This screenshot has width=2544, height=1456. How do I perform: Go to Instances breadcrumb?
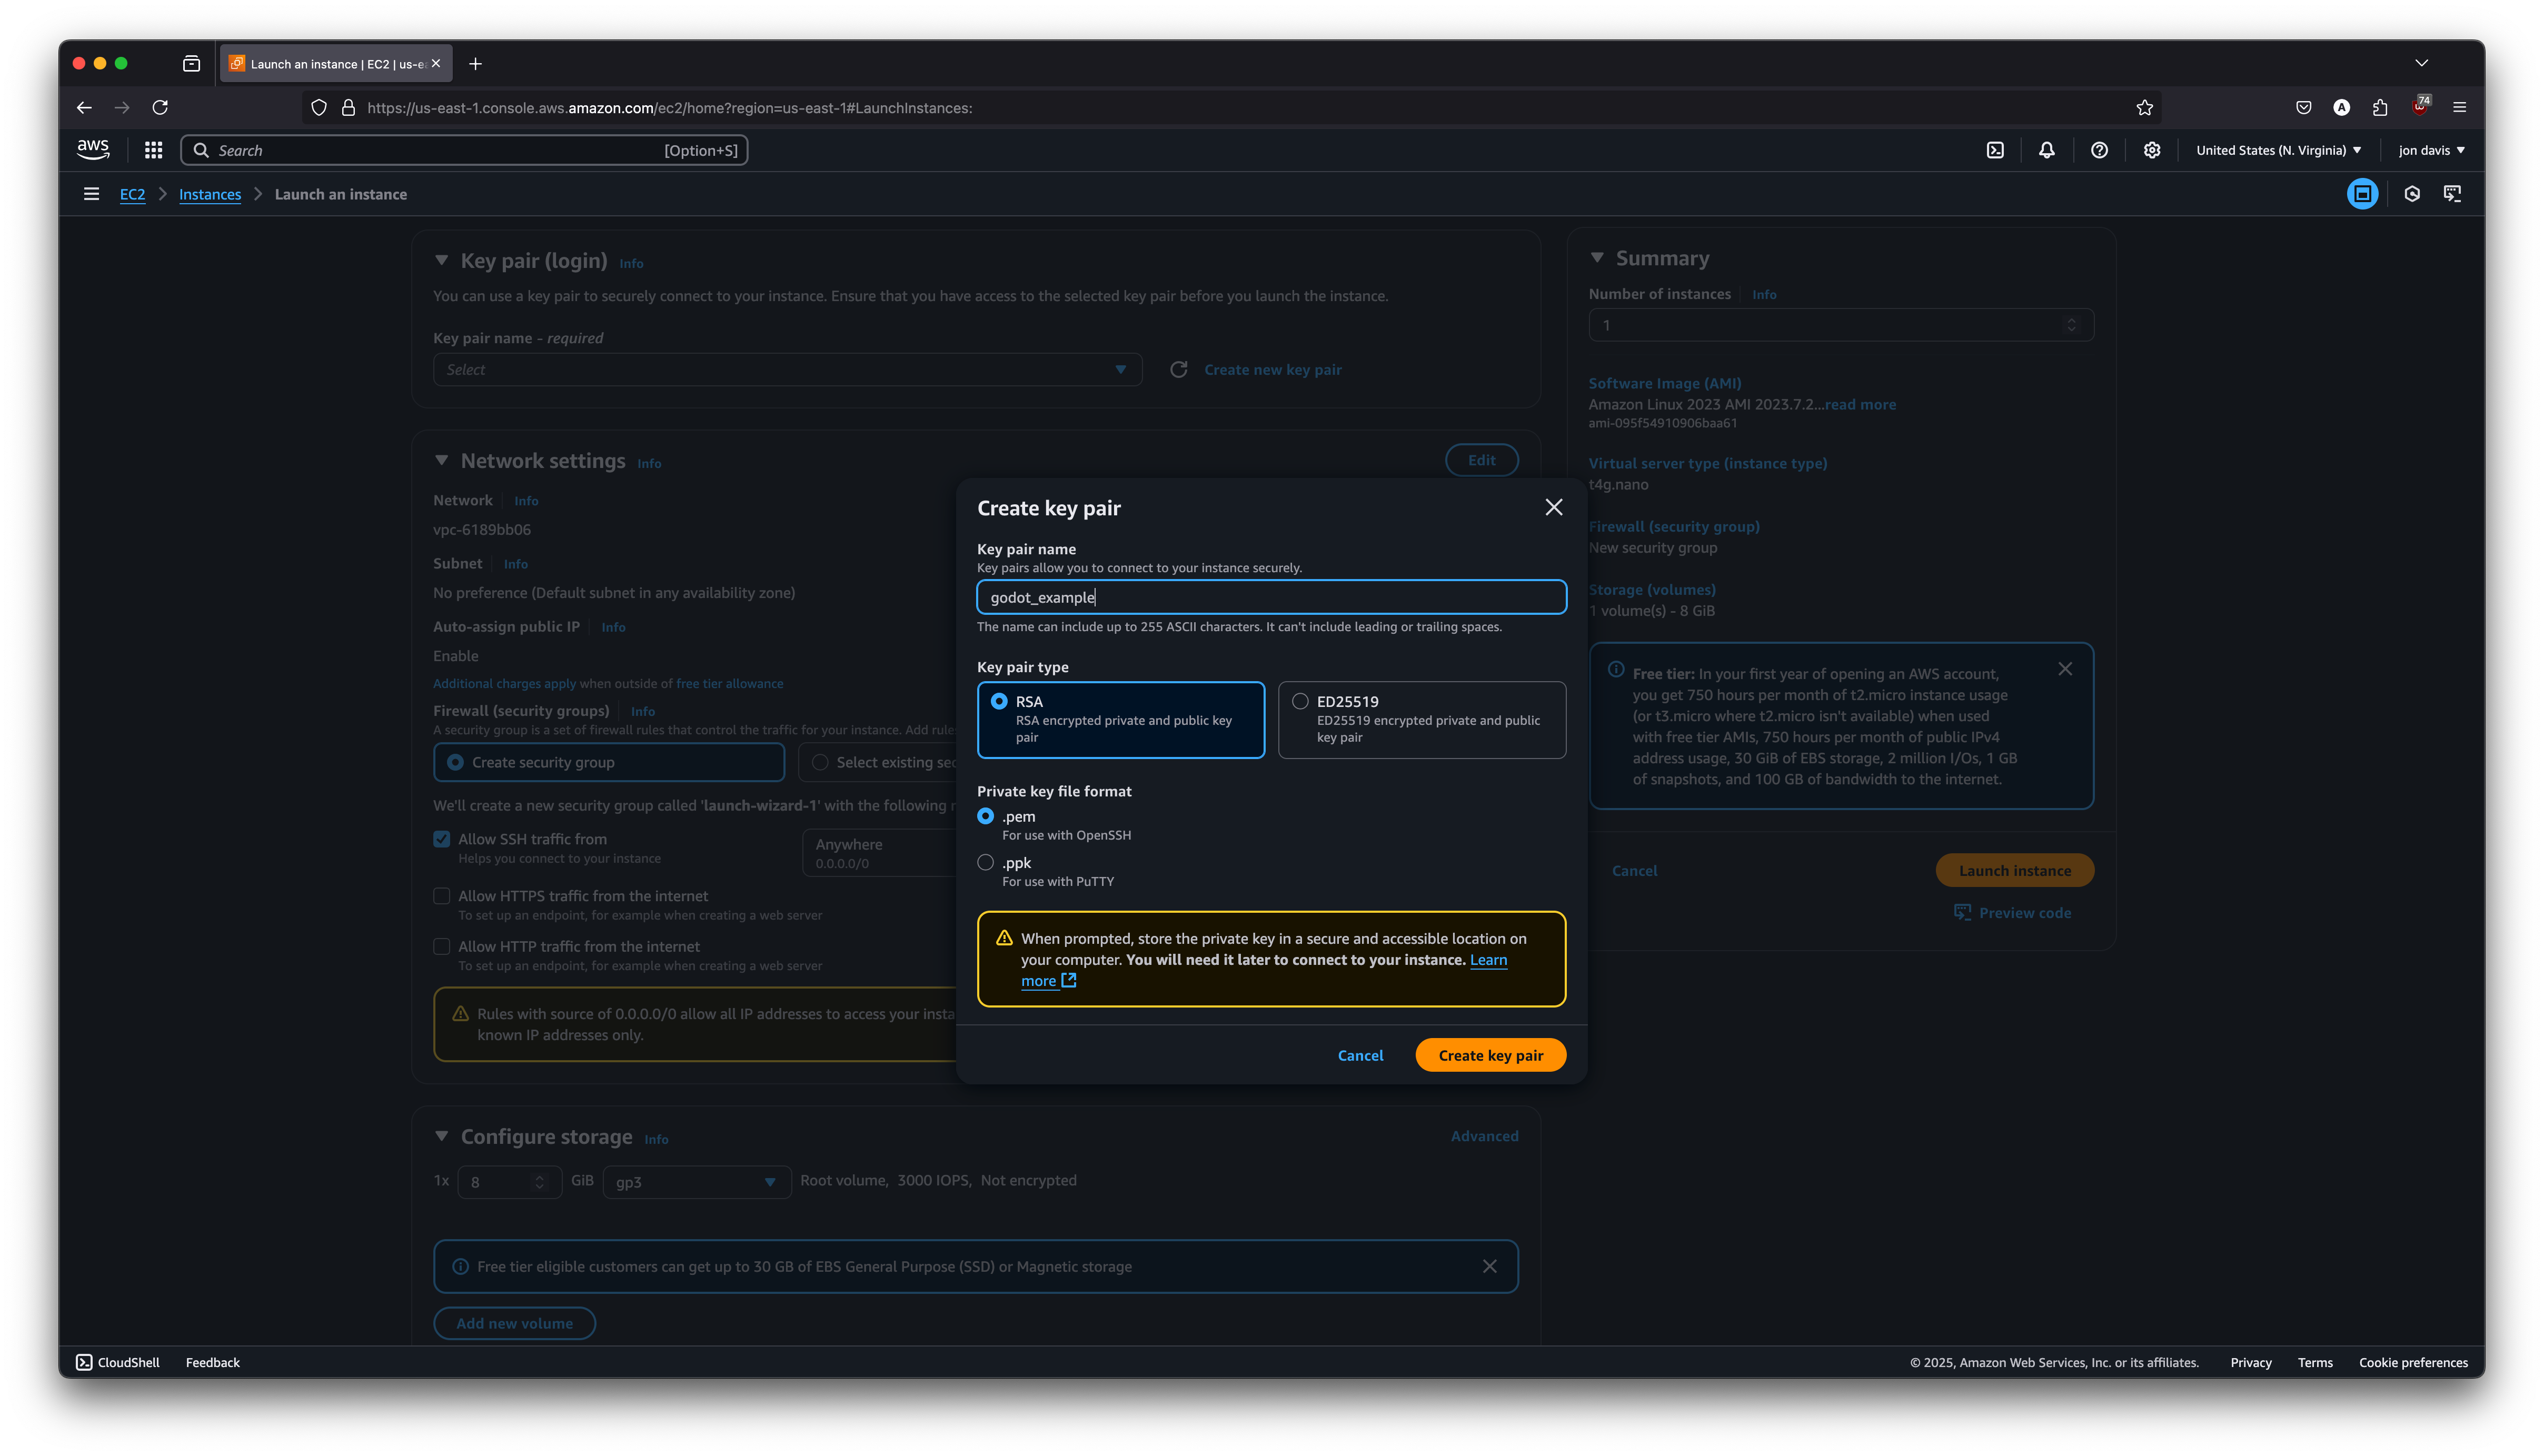[210, 194]
